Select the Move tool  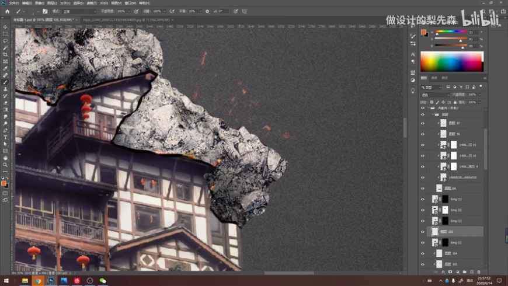(5, 27)
